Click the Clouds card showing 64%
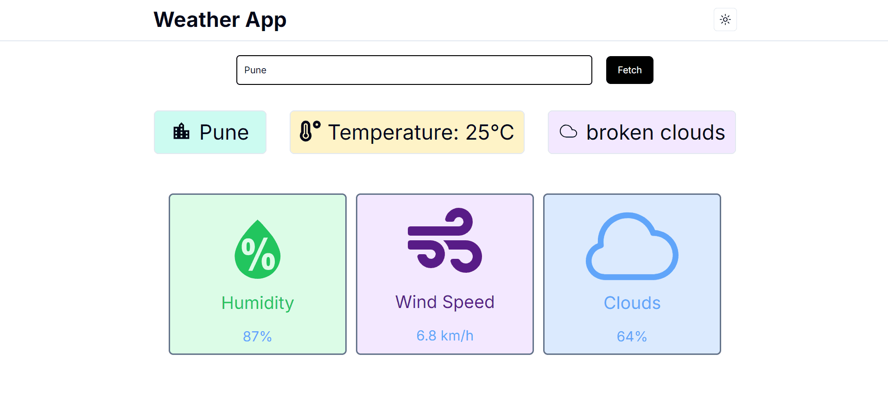The width and height of the screenshot is (888, 398). pyautogui.click(x=632, y=274)
